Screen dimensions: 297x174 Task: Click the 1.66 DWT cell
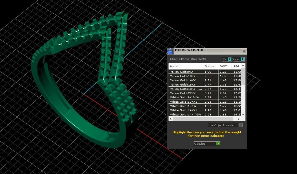225,114
